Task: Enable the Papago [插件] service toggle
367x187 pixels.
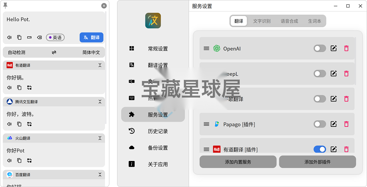Action: pos(320,124)
